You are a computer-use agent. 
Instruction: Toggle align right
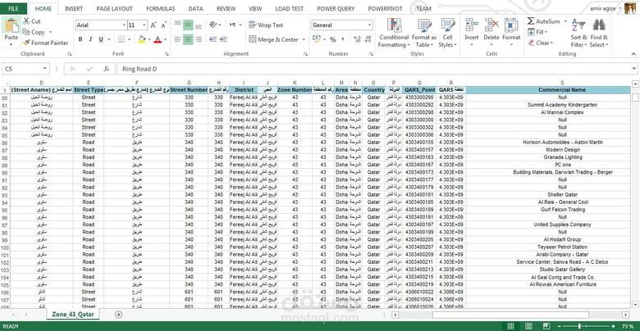click(x=199, y=39)
